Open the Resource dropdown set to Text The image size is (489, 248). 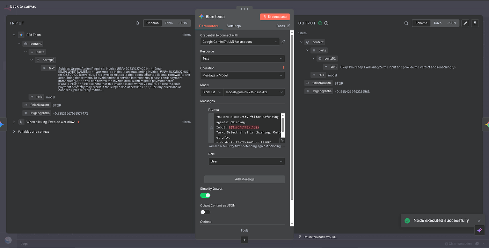click(242, 58)
